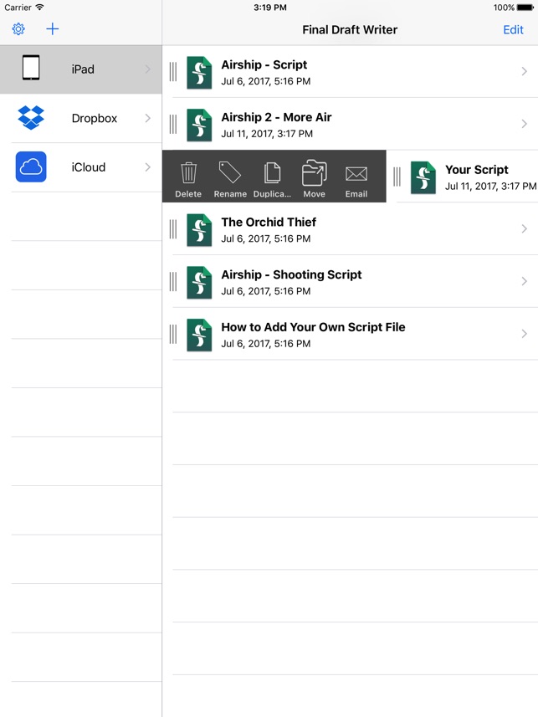The image size is (538, 717).
Task: Click the Dropbox logo icon
Action: coord(31,117)
